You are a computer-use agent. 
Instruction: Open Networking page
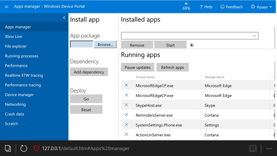[15, 104]
